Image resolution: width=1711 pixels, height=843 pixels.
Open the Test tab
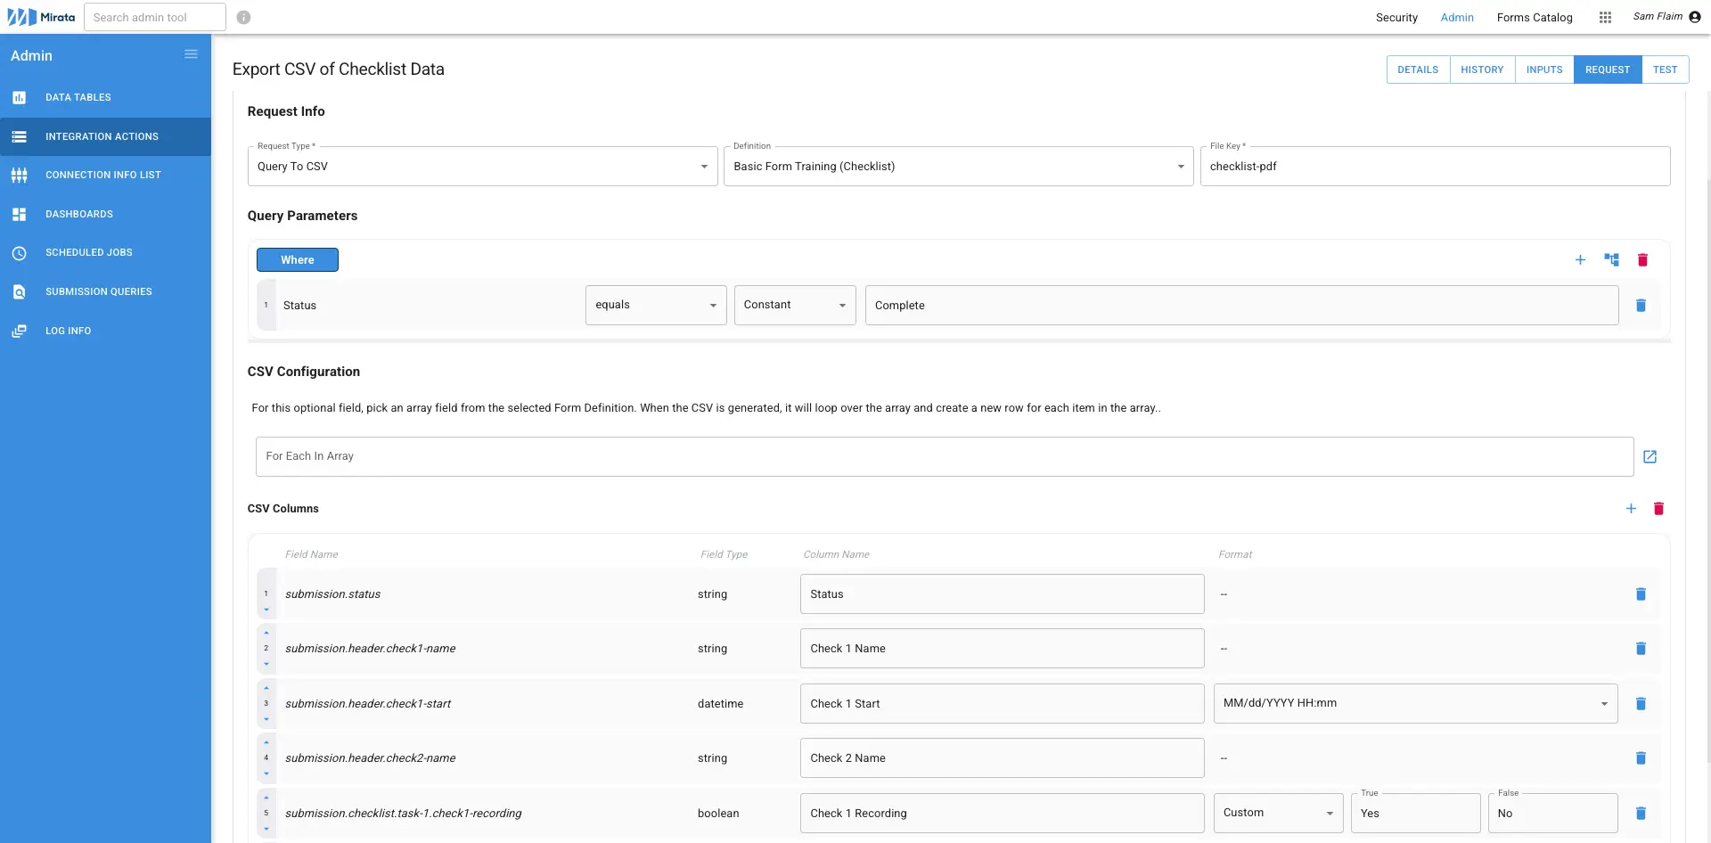[x=1666, y=69]
